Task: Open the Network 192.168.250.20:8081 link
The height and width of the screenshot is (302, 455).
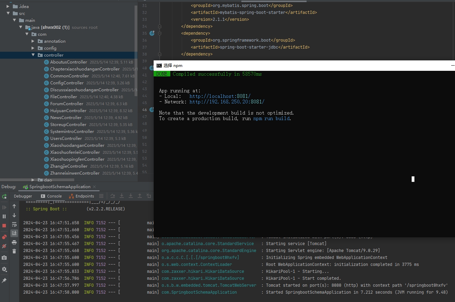Action: (x=227, y=102)
